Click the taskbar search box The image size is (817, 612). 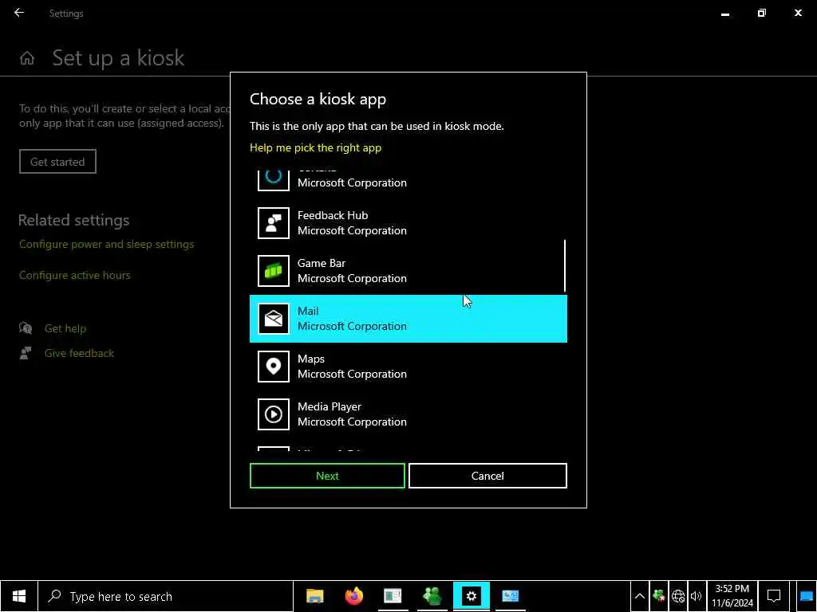point(165,596)
